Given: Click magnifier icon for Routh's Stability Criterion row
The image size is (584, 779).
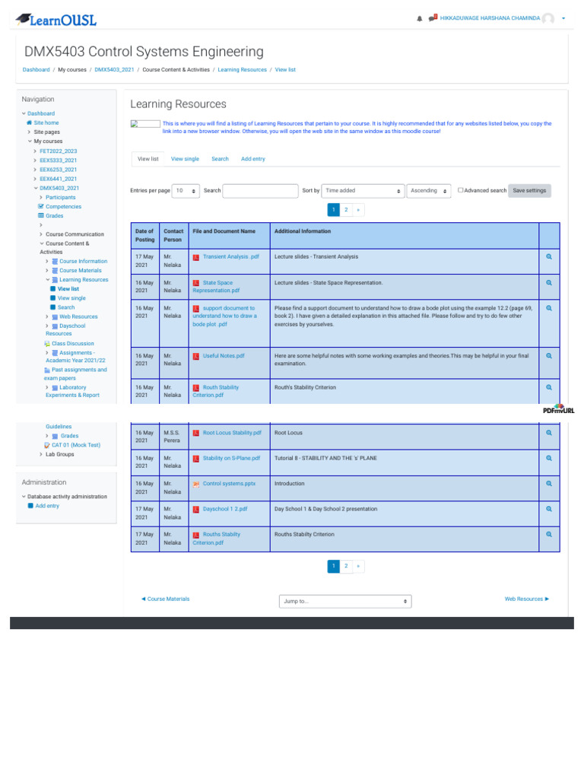Looking at the screenshot, I should tap(549, 387).
